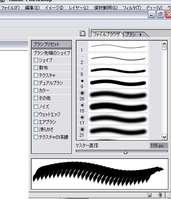Click the brush list scrollbar thumb
The image size is (171, 199).
pyautogui.click(x=165, y=49)
